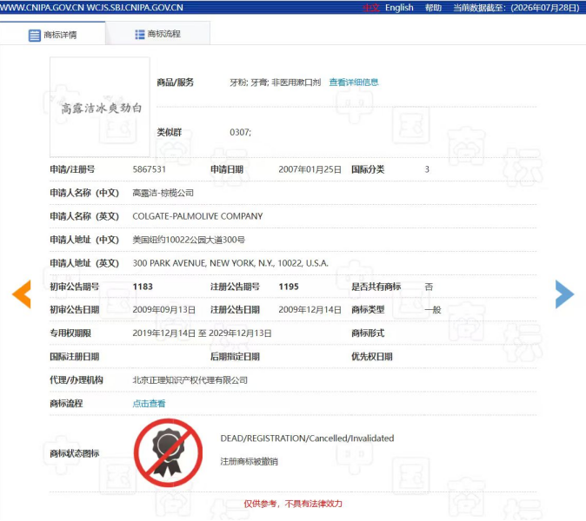Screen dimensions: 586x521
Task: Click similar group value 0307;
Action: click(240, 132)
